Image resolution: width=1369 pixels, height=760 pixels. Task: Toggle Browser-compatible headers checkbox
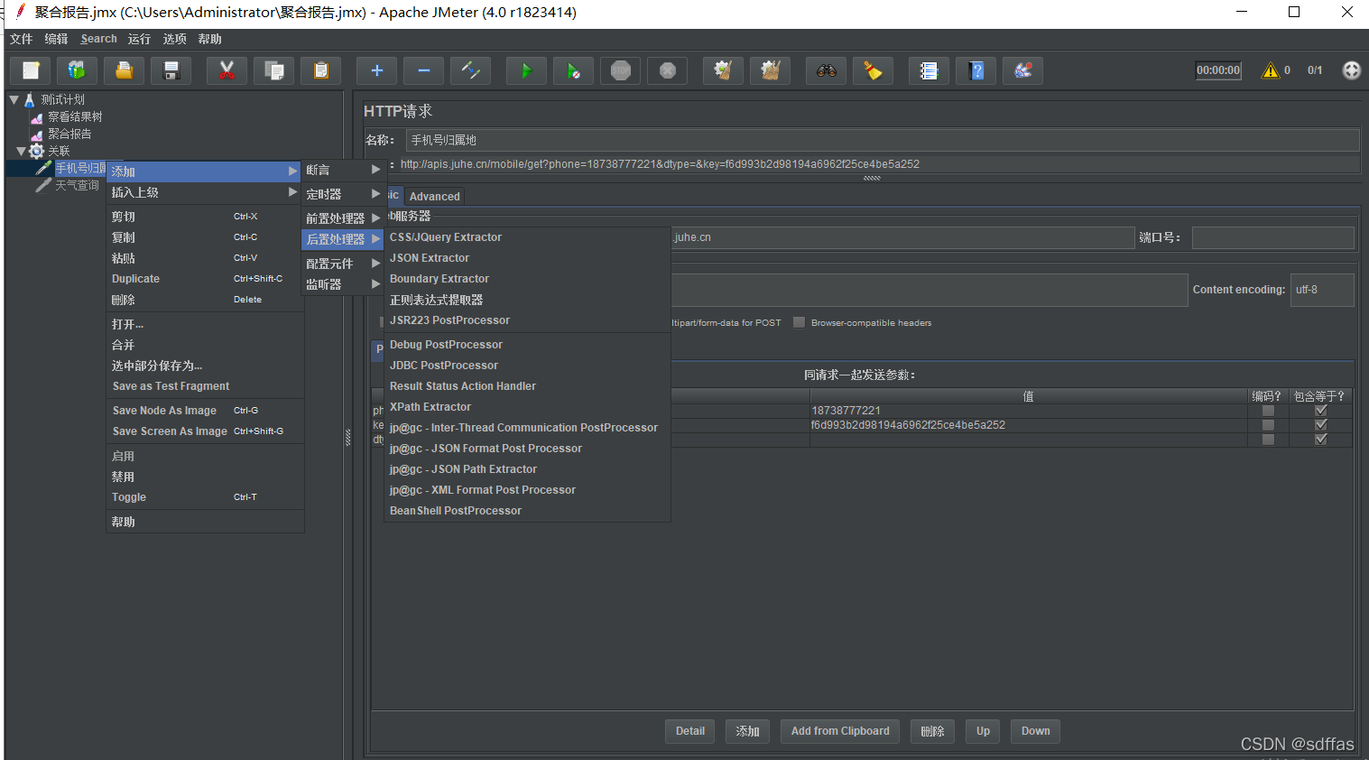click(x=799, y=322)
